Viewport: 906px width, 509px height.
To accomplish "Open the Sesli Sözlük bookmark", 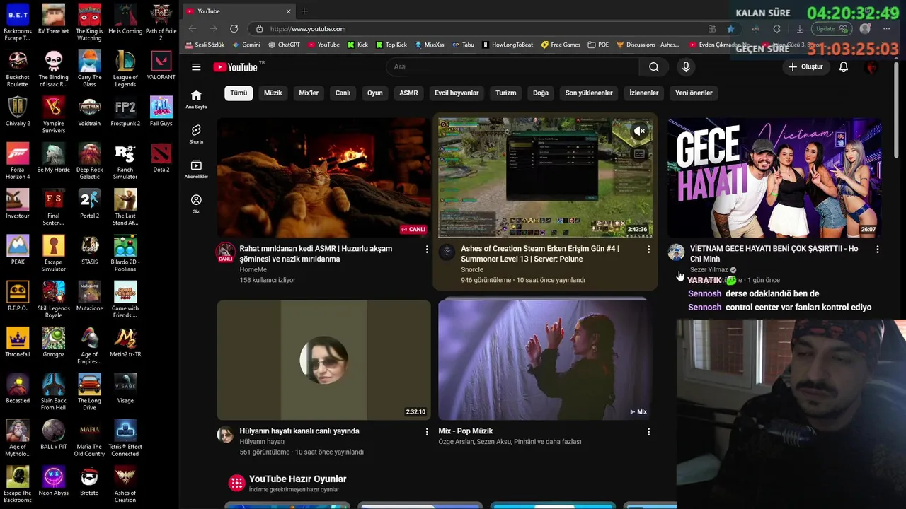I will point(205,45).
